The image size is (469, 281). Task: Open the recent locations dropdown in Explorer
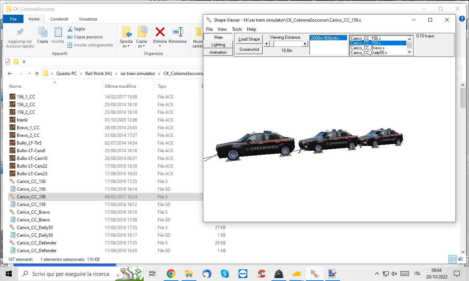29,74
